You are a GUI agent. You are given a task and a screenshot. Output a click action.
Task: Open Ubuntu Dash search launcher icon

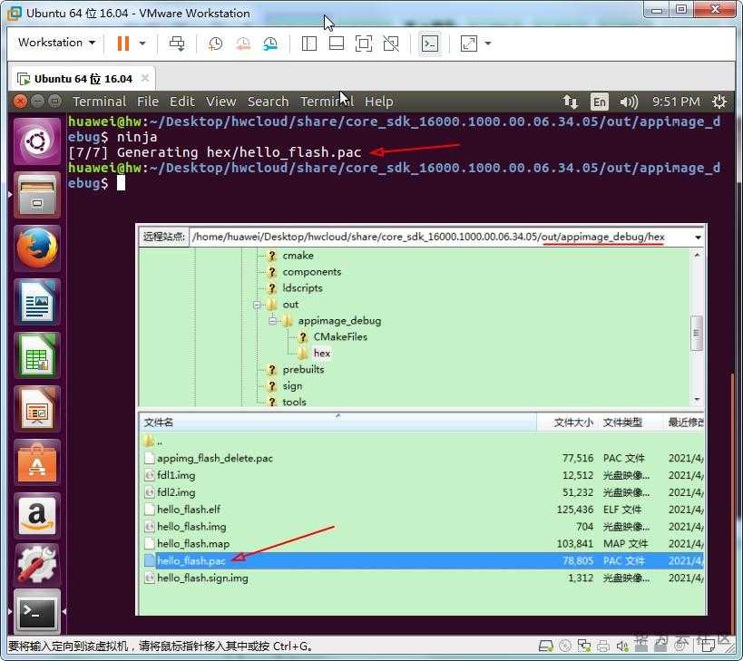37,141
